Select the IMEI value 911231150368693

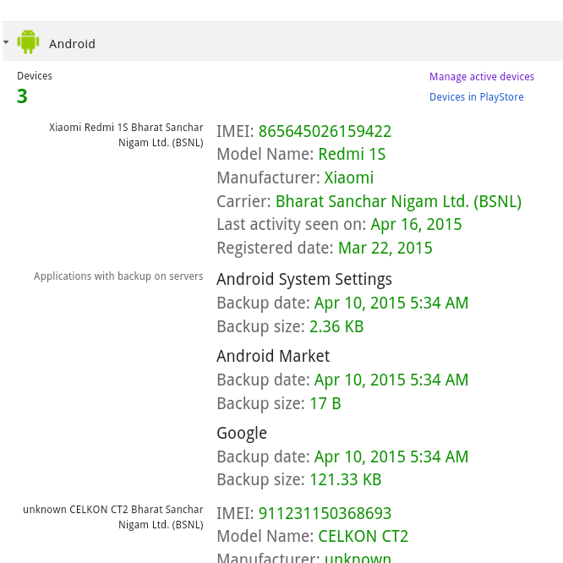pyautogui.click(x=325, y=513)
